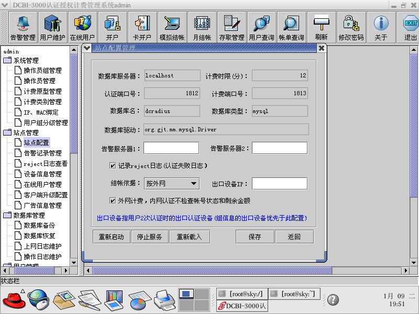Click the 停止服务 button
The image size is (419, 314).
[x=150, y=237]
